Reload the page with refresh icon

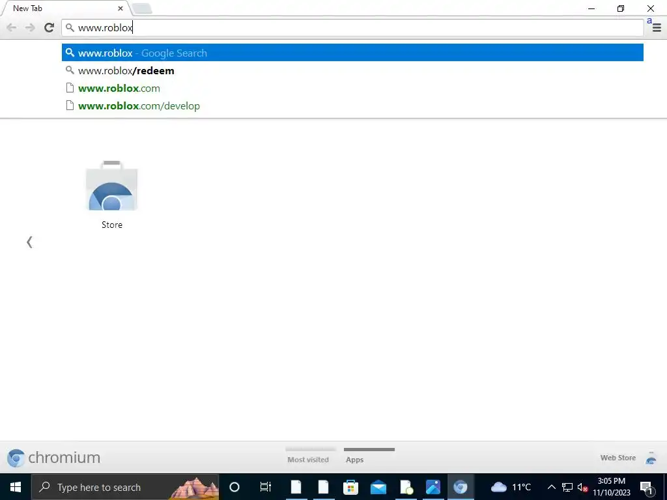(x=49, y=27)
